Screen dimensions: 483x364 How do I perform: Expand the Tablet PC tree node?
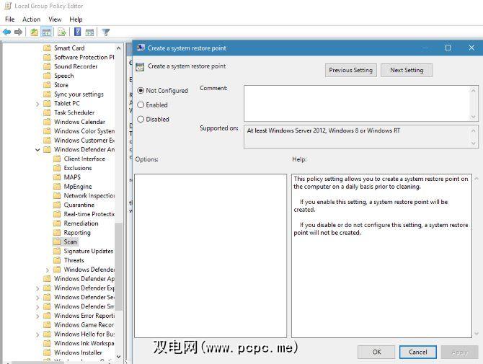tap(37, 104)
